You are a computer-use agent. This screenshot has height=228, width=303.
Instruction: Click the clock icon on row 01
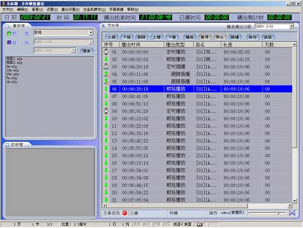106,52
